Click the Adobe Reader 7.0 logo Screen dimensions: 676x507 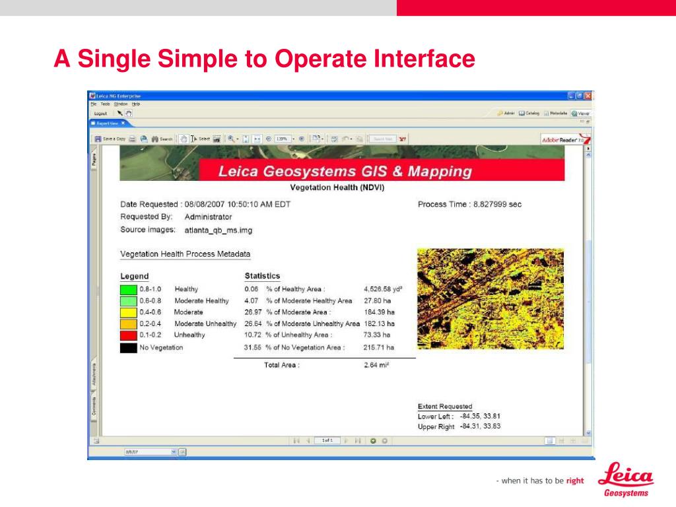(565, 139)
